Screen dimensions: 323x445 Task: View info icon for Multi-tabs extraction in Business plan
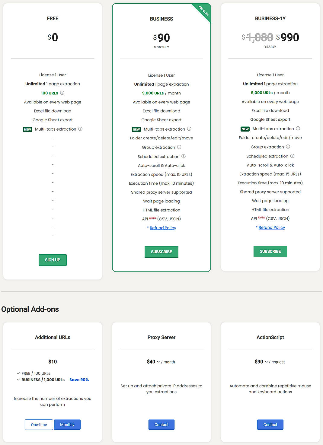click(189, 129)
